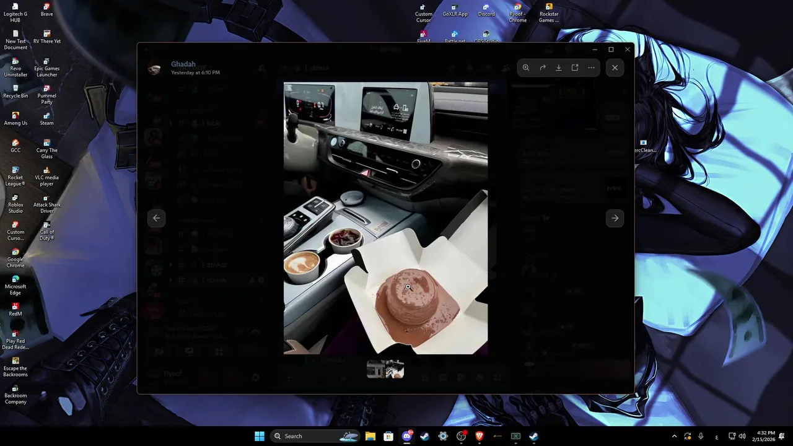
Task: Open Brave browser from the taskbar
Action: (480, 436)
